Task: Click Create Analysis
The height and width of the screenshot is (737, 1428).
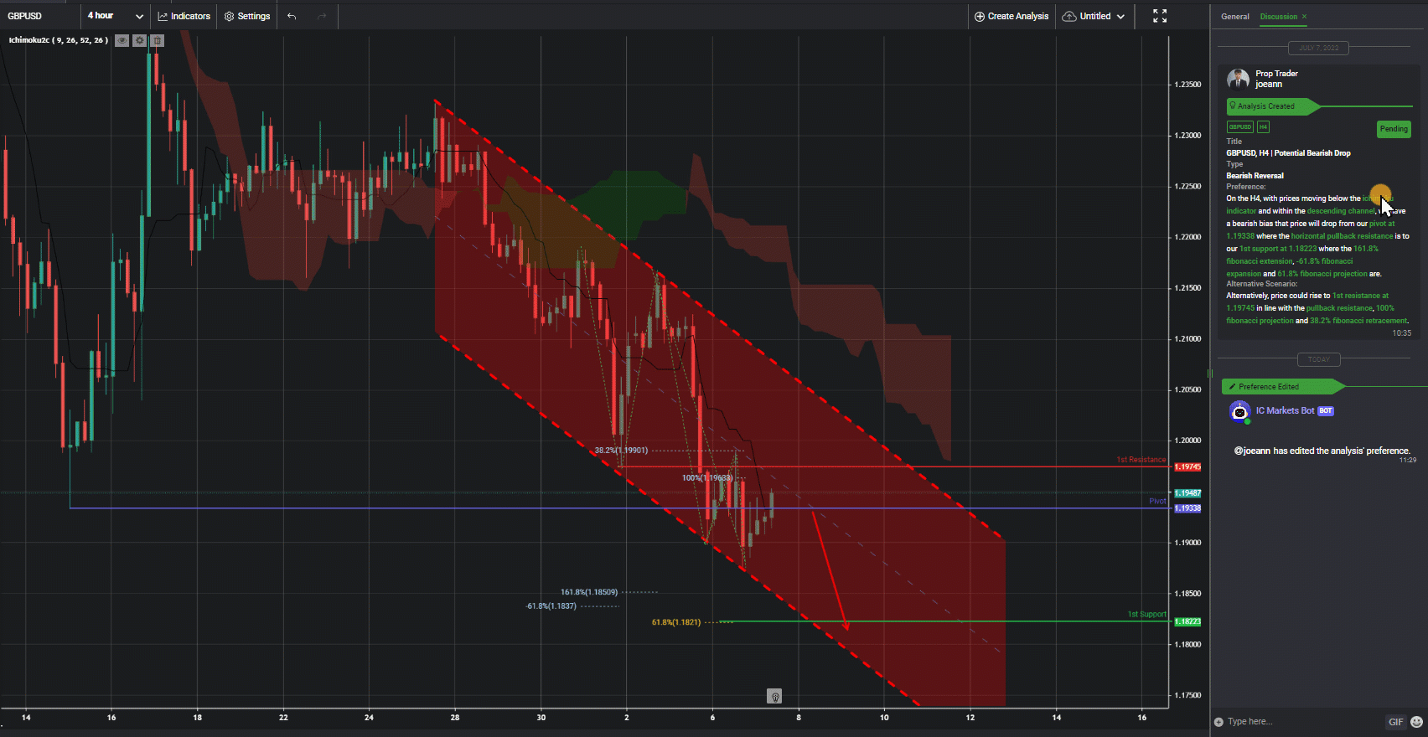Action: (x=1011, y=16)
